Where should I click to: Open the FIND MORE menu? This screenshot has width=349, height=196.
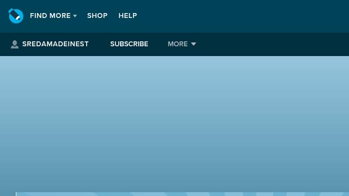pyautogui.click(x=53, y=16)
